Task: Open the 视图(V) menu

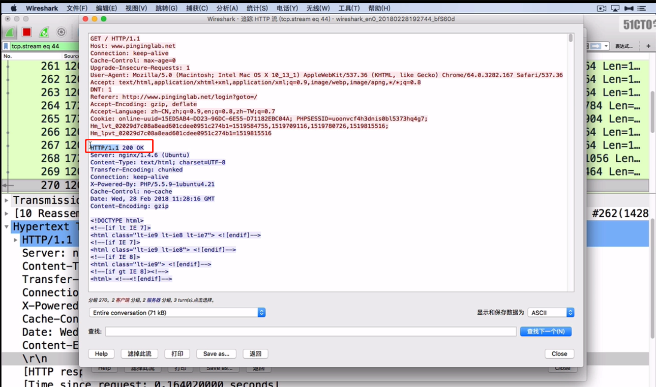Action: click(136, 8)
